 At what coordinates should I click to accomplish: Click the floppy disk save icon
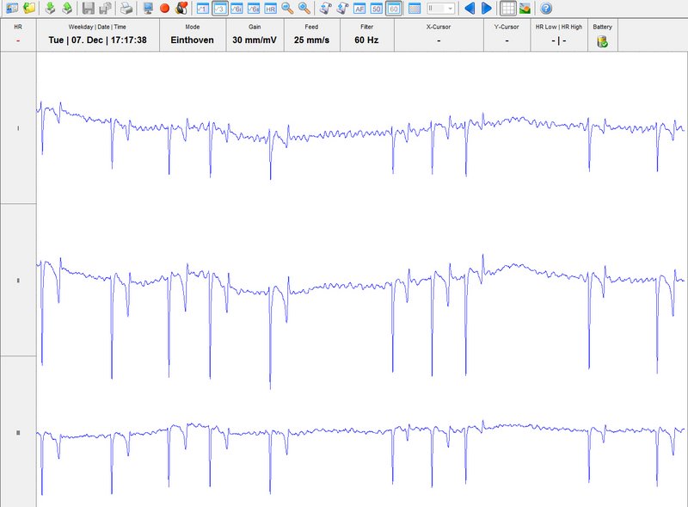[88, 9]
